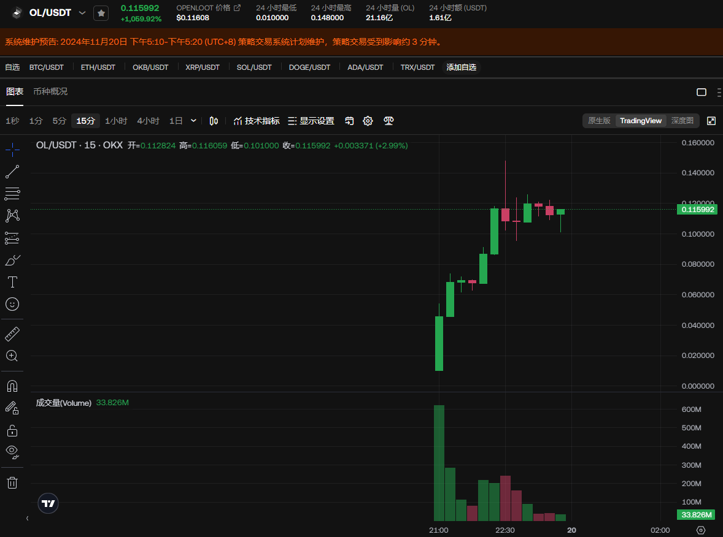Switch to 币种概况 tab

pos(50,91)
